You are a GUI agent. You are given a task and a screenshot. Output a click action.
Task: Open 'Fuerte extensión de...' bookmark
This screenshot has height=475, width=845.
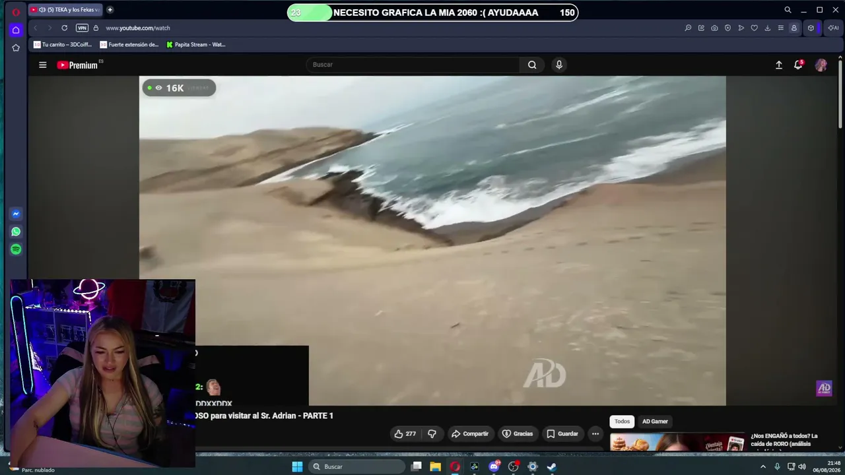click(129, 45)
